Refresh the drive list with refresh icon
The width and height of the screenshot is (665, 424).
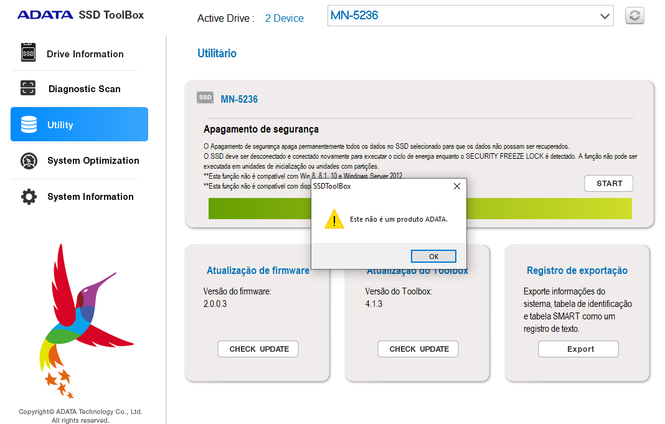point(634,16)
